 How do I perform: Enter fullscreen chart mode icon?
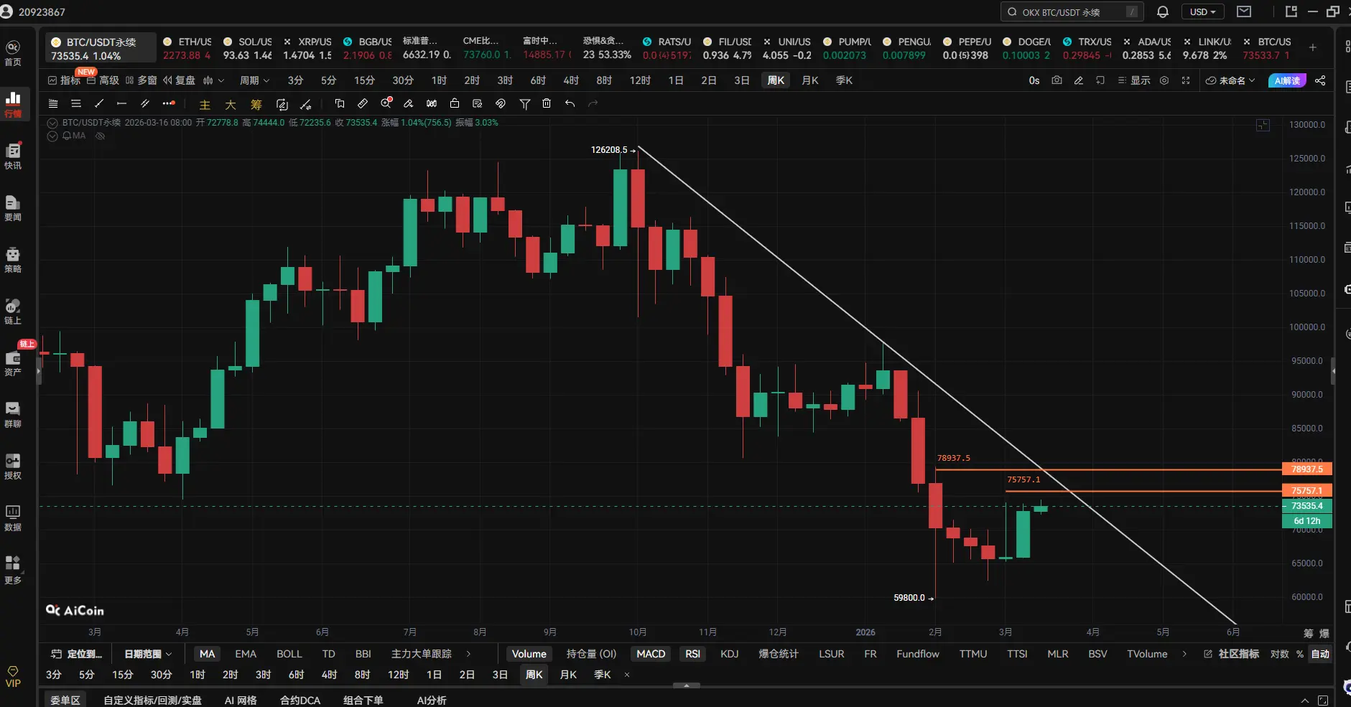(x=1186, y=80)
